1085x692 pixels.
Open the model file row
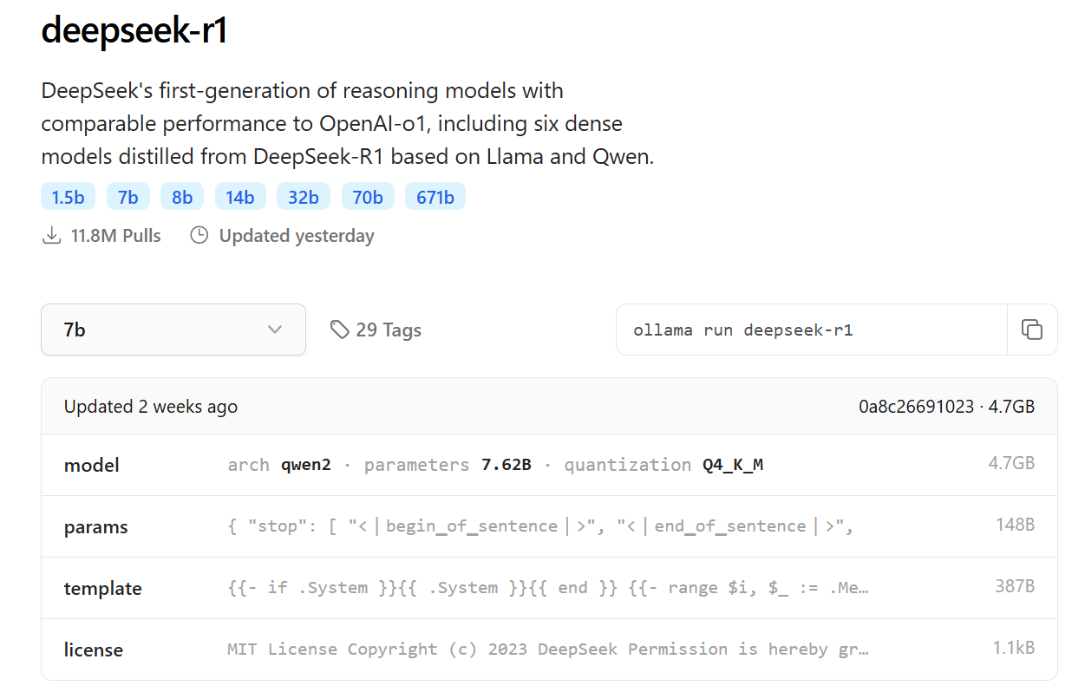[x=549, y=465]
